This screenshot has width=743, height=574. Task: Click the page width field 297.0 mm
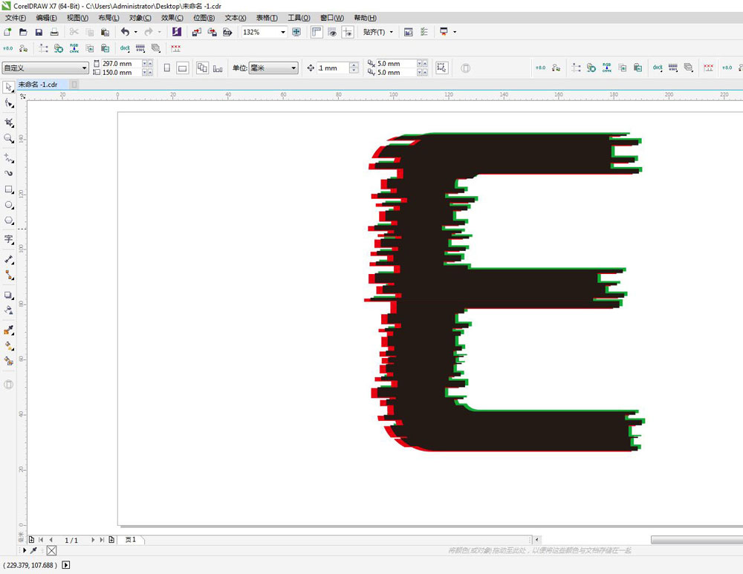click(x=119, y=64)
